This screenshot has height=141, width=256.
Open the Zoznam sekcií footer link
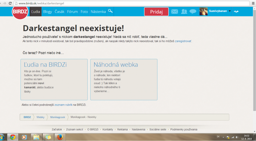[74, 129]
